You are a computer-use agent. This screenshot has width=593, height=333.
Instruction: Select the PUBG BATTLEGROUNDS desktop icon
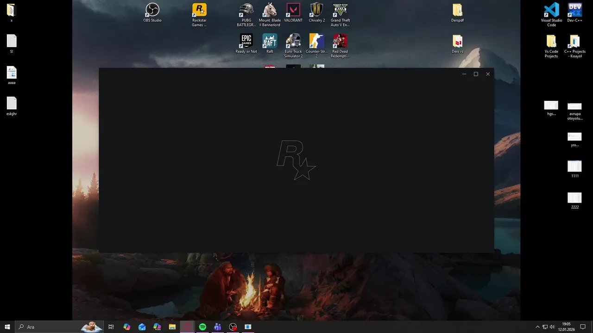[246, 15]
